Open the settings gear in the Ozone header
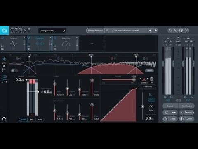This screenshot has height=149, width=198. coord(181,31)
